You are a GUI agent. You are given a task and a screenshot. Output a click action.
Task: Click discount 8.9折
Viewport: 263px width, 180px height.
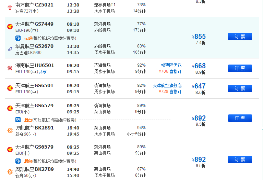click(201, 72)
